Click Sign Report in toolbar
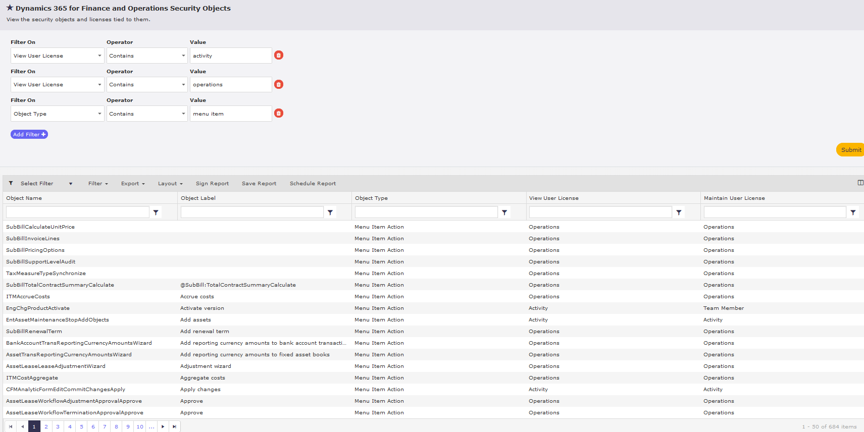 (212, 183)
